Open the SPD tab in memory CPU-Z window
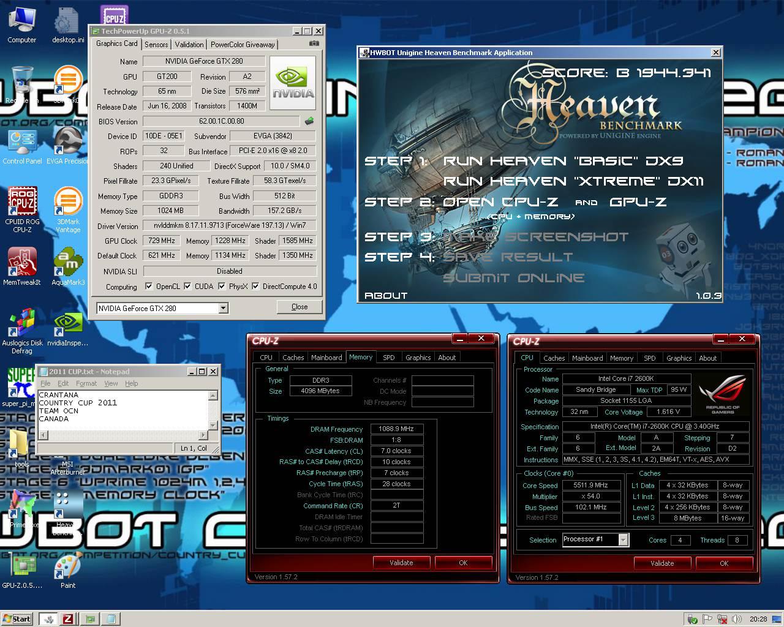The image size is (784, 627). pos(389,358)
